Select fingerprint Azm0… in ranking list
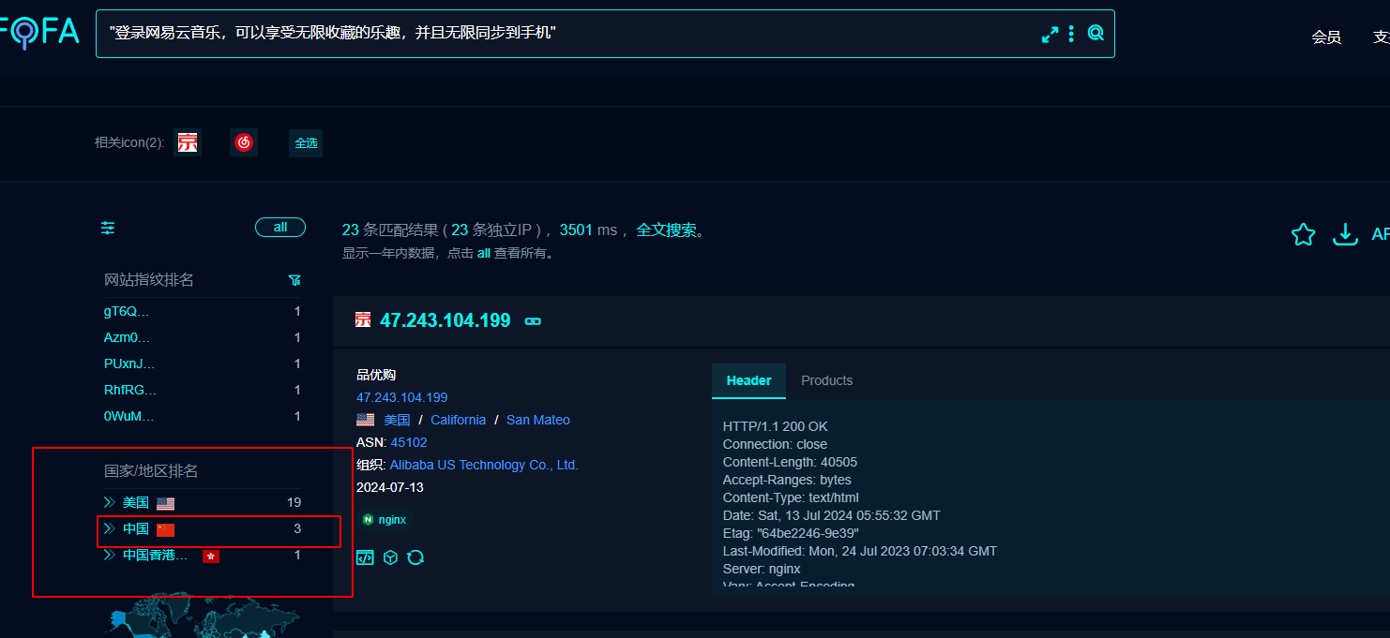This screenshot has height=638, width=1390. [127, 337]
